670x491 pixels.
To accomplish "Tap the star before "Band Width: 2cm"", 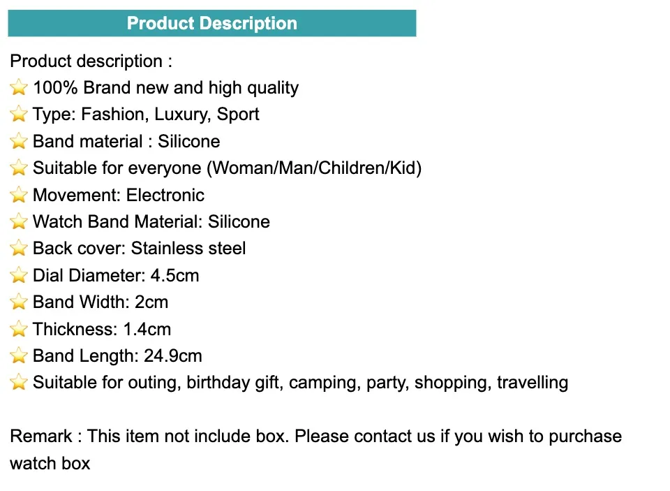I will [x=19, y=302].
